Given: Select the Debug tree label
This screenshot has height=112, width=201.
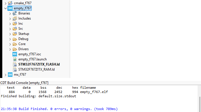Looking at the screenshot, I should pyautogui.click(x=23, y=39).
